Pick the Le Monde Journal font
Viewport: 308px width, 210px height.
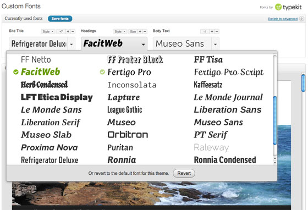click(228, 97)
